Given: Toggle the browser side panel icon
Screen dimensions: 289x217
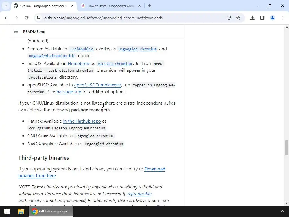Looking at the screenshot, I should (262, 18).
